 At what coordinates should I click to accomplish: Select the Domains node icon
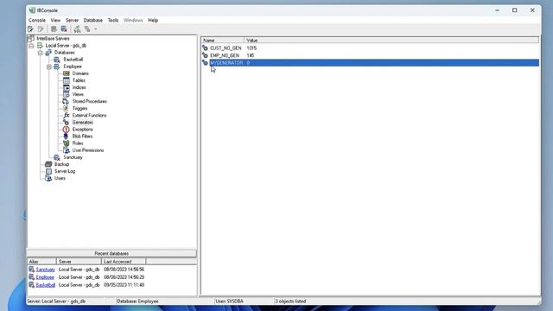[x=67, y=73]
